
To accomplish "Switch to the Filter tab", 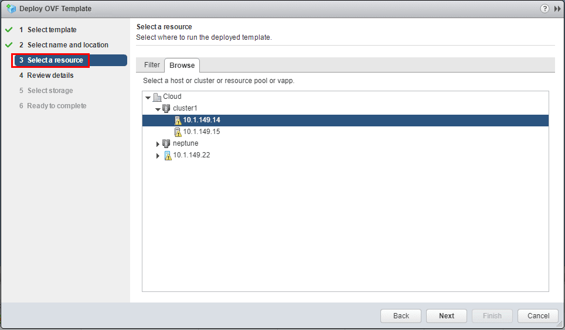I will coord(152,65).
